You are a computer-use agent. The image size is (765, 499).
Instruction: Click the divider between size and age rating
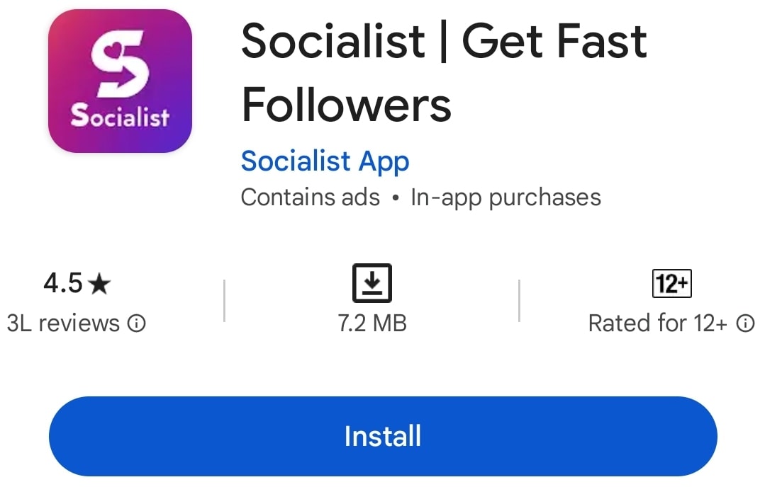click(x=519, y=300)
